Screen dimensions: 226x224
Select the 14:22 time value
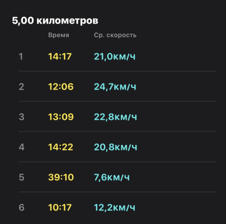pyautogui.click(x=60, y=147)
